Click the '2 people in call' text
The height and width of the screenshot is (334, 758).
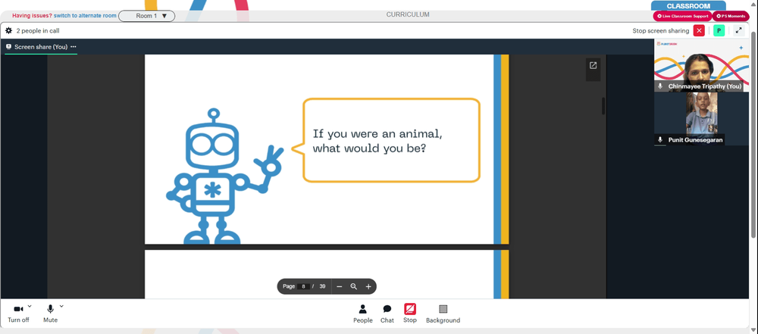tap(38, 30)
